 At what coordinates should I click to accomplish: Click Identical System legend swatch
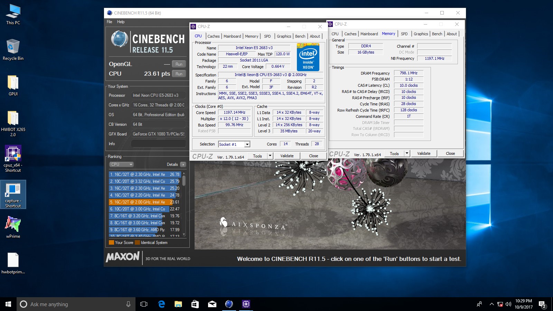137,243
